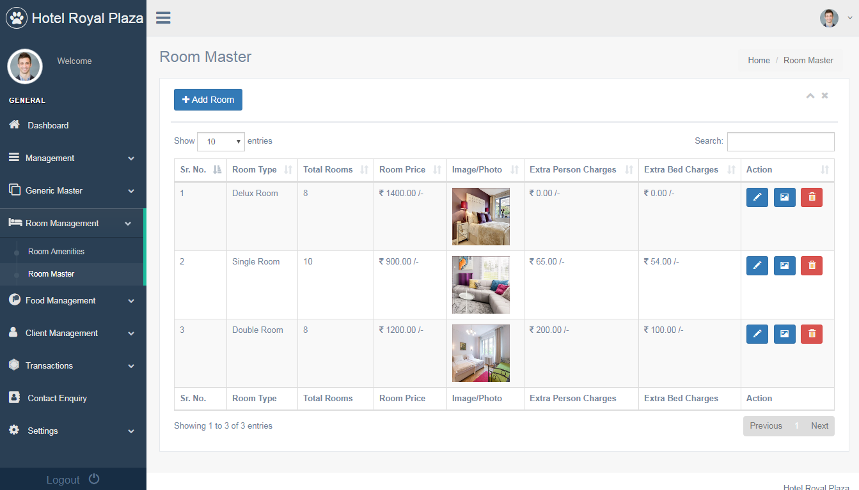This screenshot has width=859, height=490.
Task: Click the Transactions cube icon
Action: coord(14,365)
